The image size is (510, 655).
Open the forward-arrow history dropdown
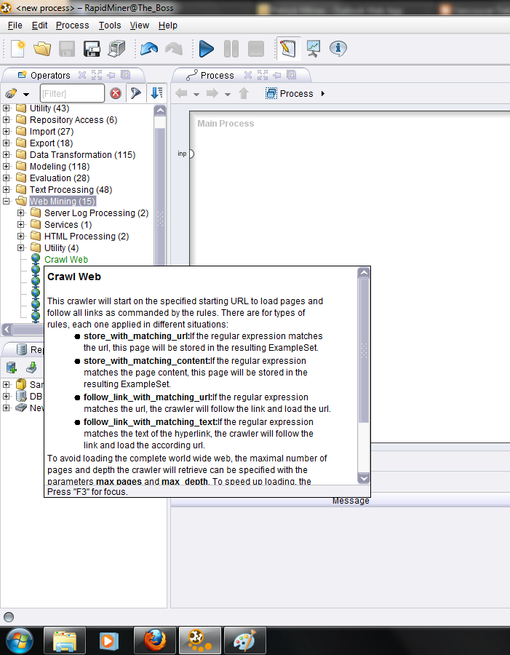point(228,94)
